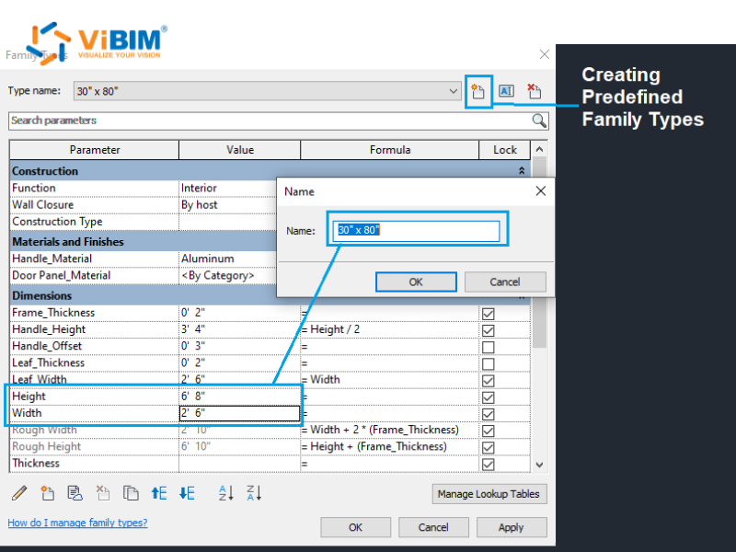Open 'How do I manage family types?' link

tap(77, 523)
